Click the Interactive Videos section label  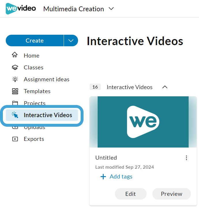pos(130,87)
